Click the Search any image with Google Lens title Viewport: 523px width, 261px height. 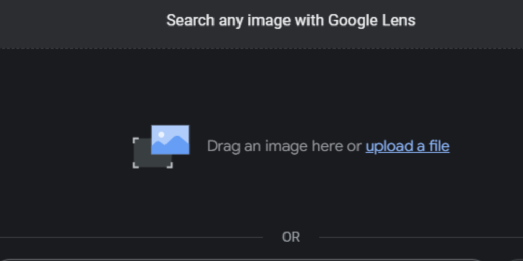291,20
